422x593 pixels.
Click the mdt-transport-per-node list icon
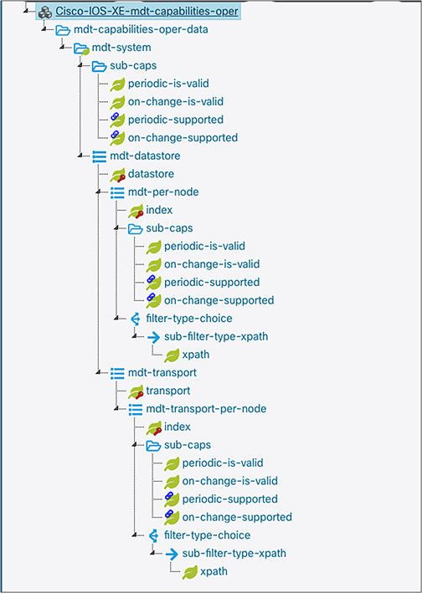coord(136,409)
